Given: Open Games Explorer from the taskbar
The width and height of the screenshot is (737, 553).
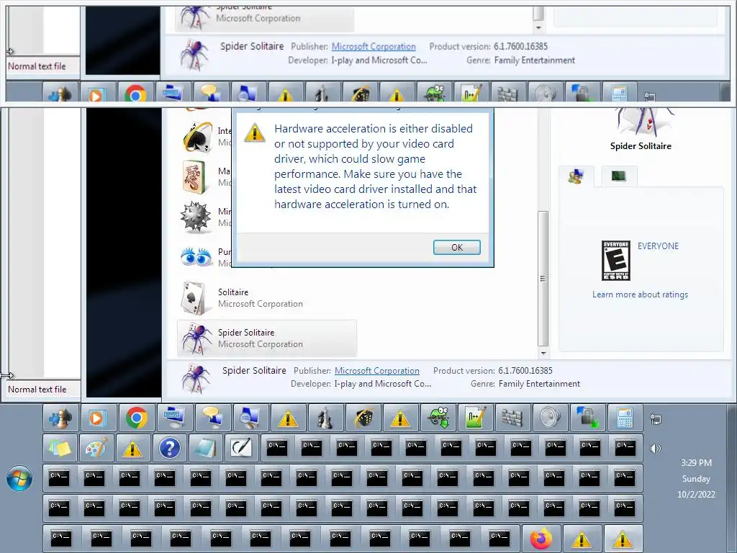Looking at the screenshot, I should pos(61,418).
